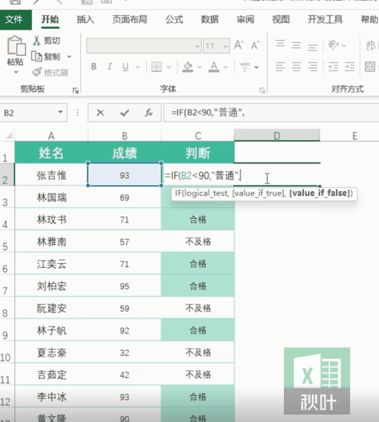Click cell with name 林雅南
Screen dimensions: 379x422
(52, 242)
